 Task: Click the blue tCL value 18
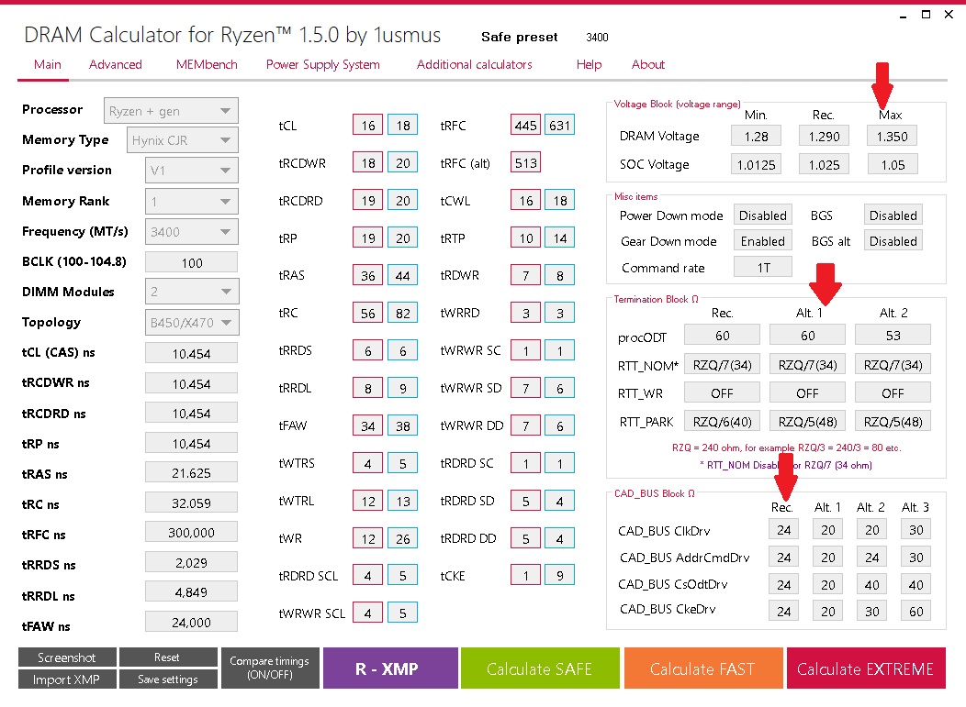point(402,126)
